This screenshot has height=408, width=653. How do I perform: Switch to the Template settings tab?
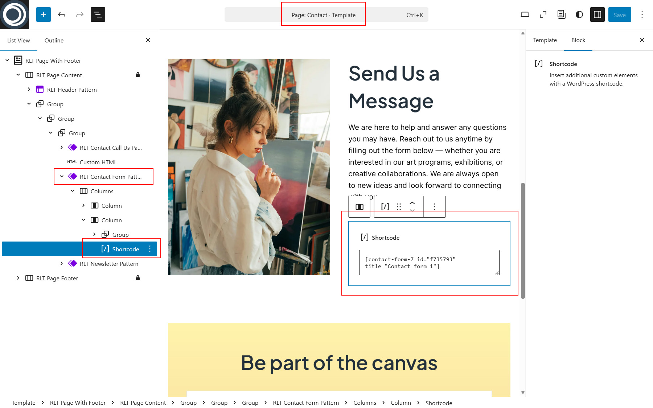coord(545,40)
